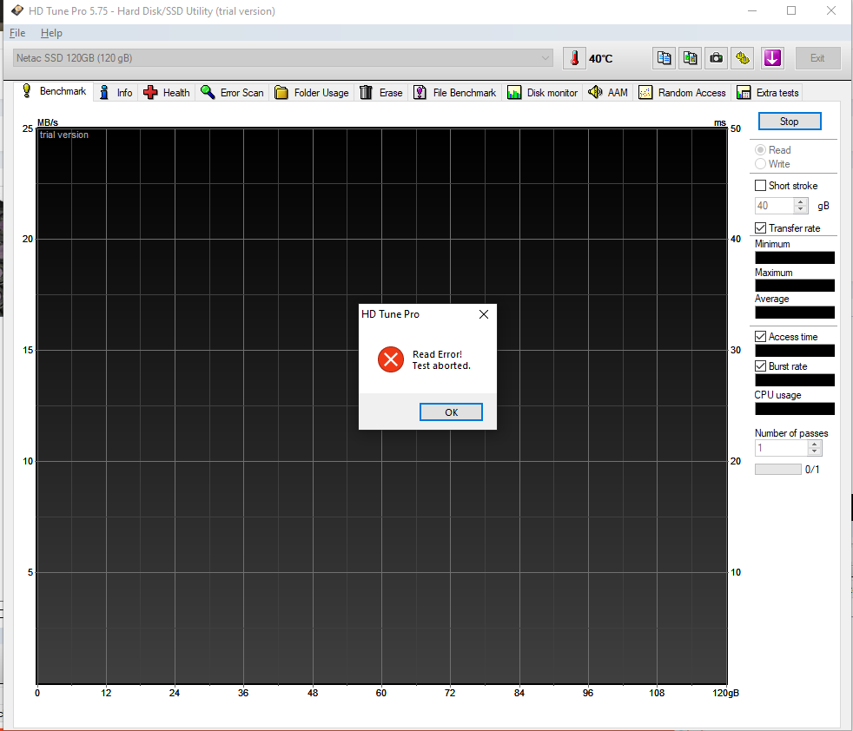Minimize the HD Tune Pro window
This screenshot has width=853, height=731.
click(x=752, y=11)
